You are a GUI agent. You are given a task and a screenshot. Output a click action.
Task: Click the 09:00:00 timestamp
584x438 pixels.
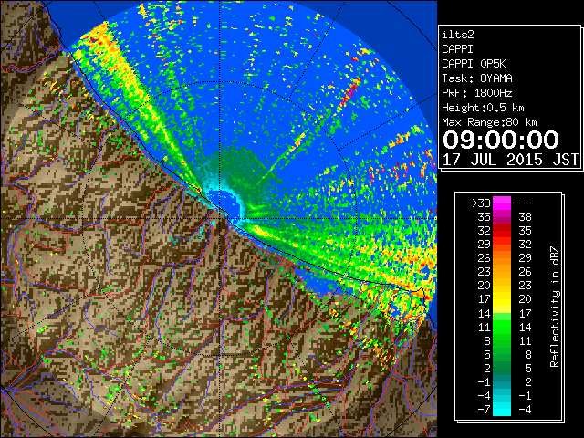tap(501, 140)
